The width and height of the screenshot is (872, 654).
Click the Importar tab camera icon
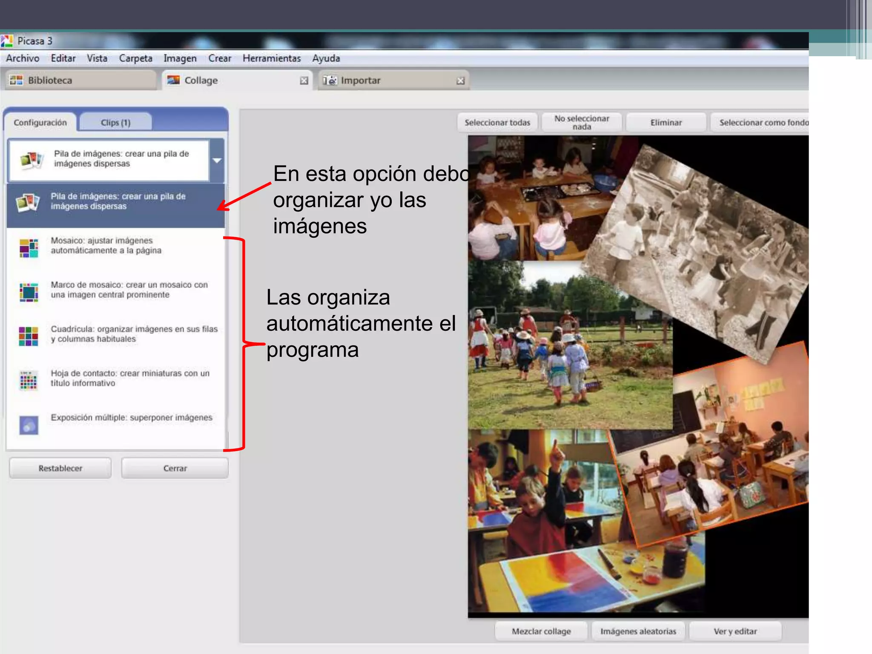[330, 80]
